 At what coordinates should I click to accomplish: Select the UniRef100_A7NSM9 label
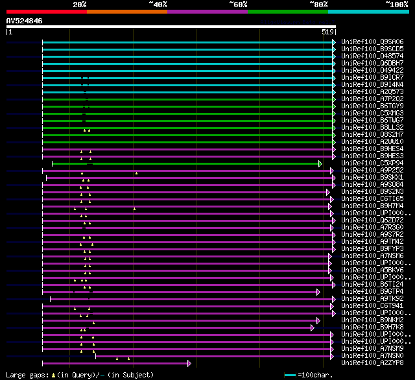tap(372, 349)
